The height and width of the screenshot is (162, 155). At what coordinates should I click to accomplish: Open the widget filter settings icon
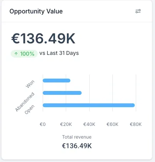tap(138, 11)
